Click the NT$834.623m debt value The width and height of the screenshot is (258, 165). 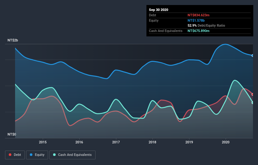pyautogui.click(x=198, y=15)
